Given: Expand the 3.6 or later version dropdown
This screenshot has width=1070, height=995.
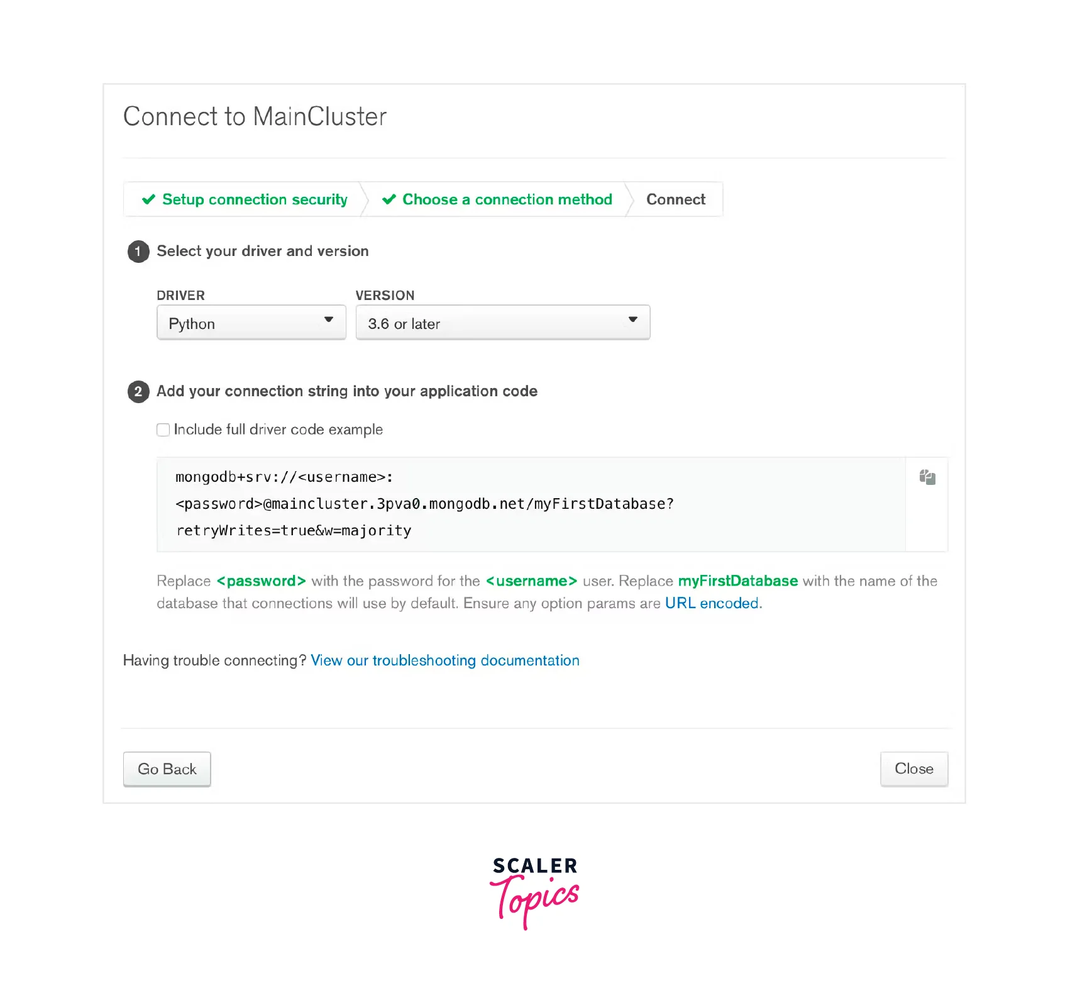Looking at the screenshot, I should (502, 323).
